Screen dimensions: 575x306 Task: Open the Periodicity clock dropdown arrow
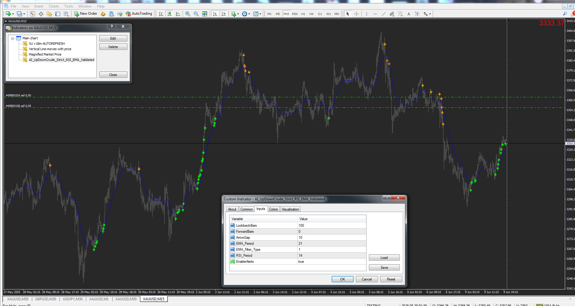coord(249,14)
